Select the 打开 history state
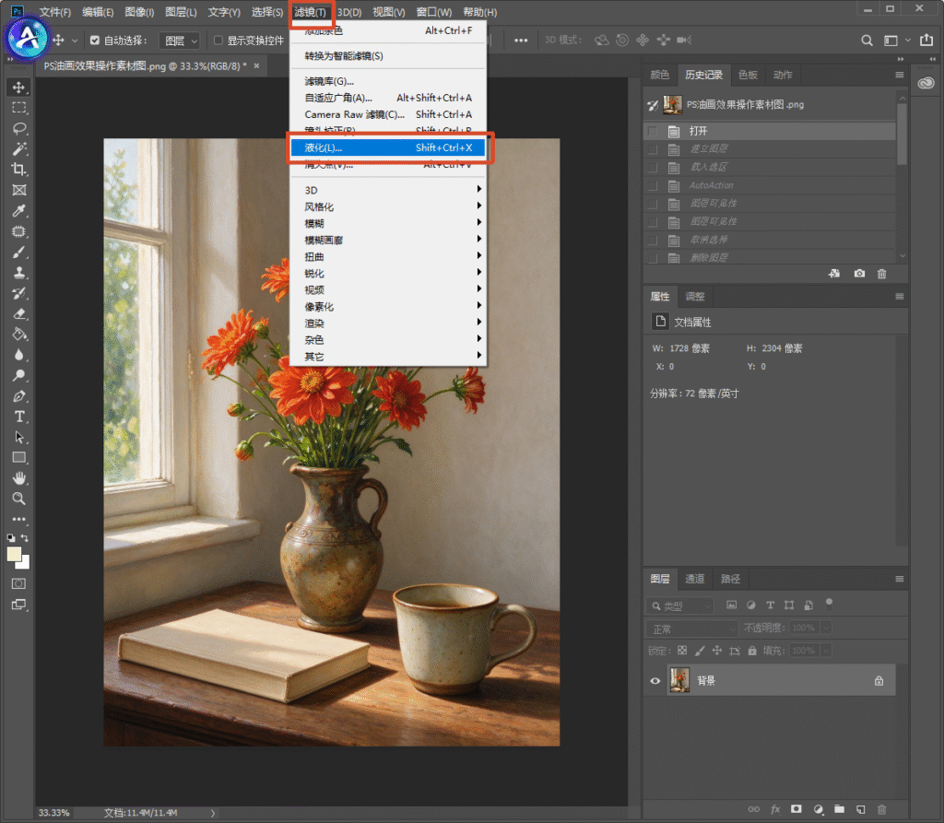This screenshot has height=823, width=944. [770, 131]
